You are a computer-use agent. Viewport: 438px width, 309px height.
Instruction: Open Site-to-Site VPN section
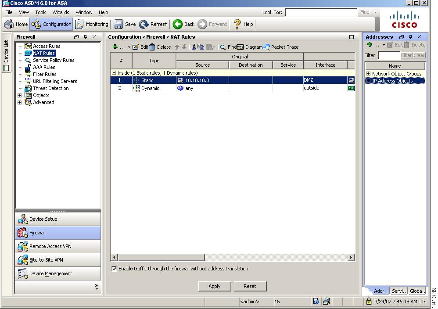[58, 260]
